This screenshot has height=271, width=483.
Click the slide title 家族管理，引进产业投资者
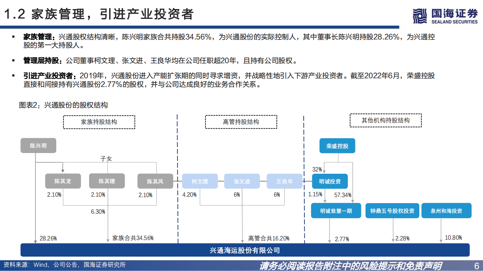pyautogui.click(x=99, y=14)
